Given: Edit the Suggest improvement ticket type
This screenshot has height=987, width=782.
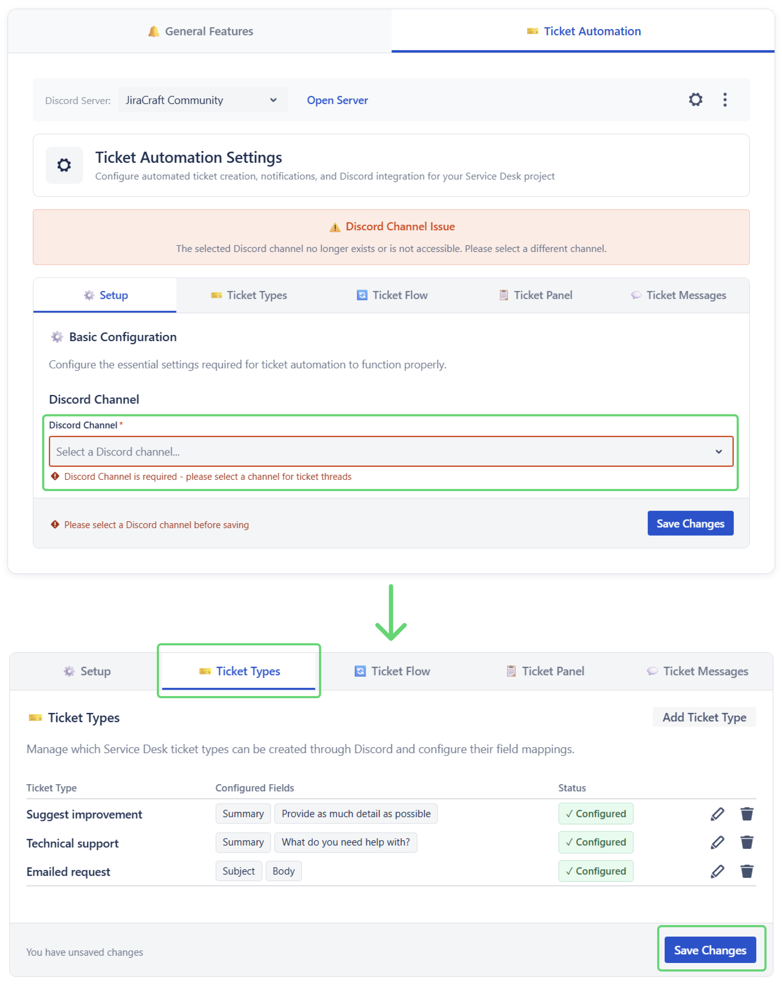Looking at the screenshot, I should click(x=717, y=814).
